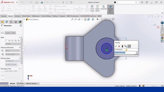Viewport: 164px width, 92px height.
Task: Open the Weldments tab
Action: (36, 16)
